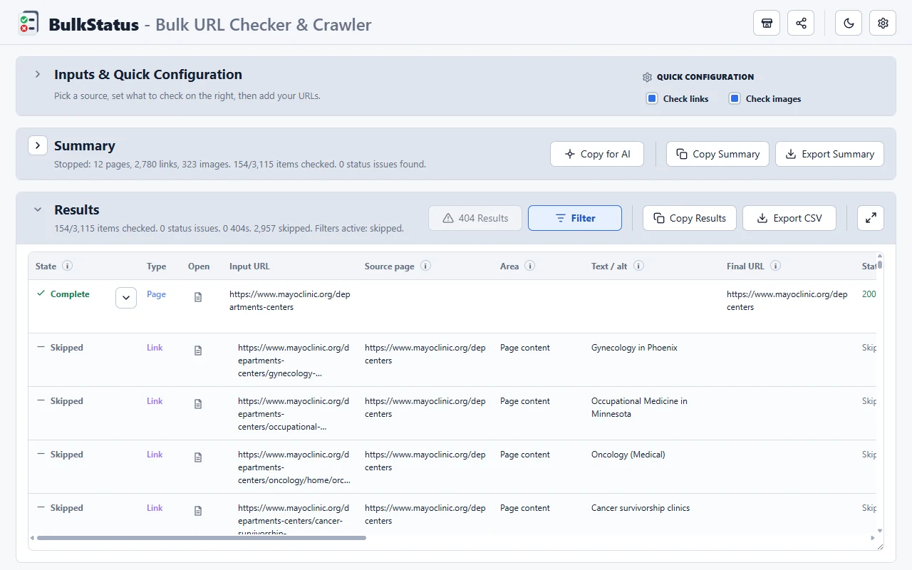Click the Link type in Cancer survivorship clinics row
Screen dimensions: 912x570
155,508
